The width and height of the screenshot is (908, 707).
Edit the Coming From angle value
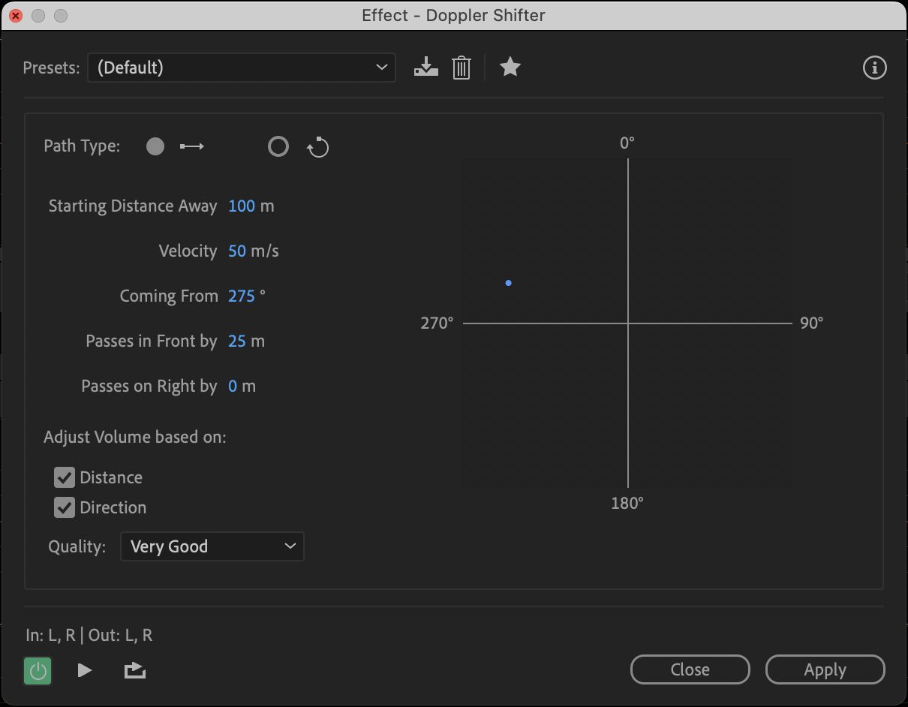pos(242,296)
